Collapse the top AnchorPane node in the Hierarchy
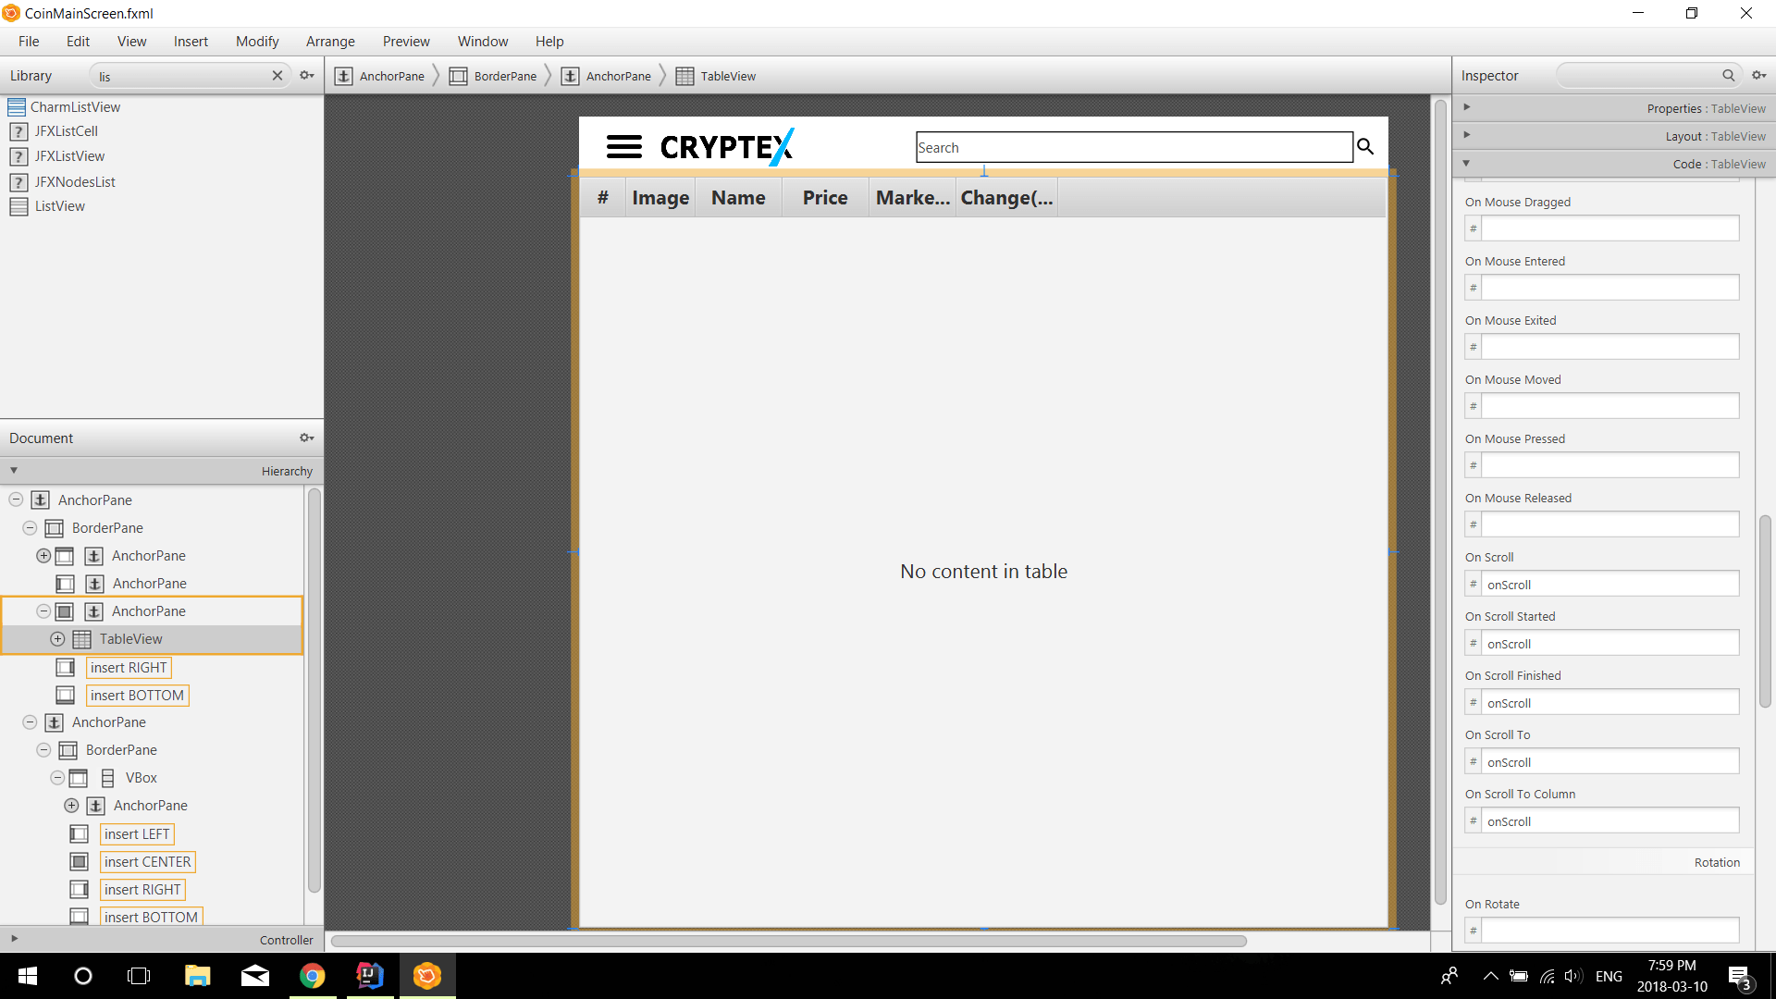 click(16, 499)
